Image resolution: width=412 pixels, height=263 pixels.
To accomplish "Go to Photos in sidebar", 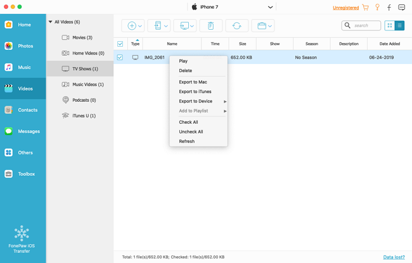I will (x=23, y=46).
